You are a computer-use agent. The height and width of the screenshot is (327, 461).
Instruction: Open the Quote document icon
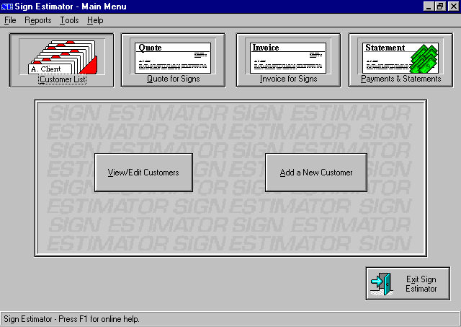[173, 57]
